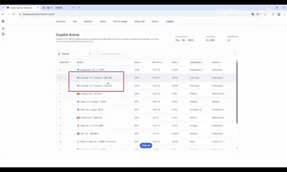Click the Anthropic icon beside Claude 3.5 Sonnet (06/20)
This screenshot has width=287, height=172.
78,78
